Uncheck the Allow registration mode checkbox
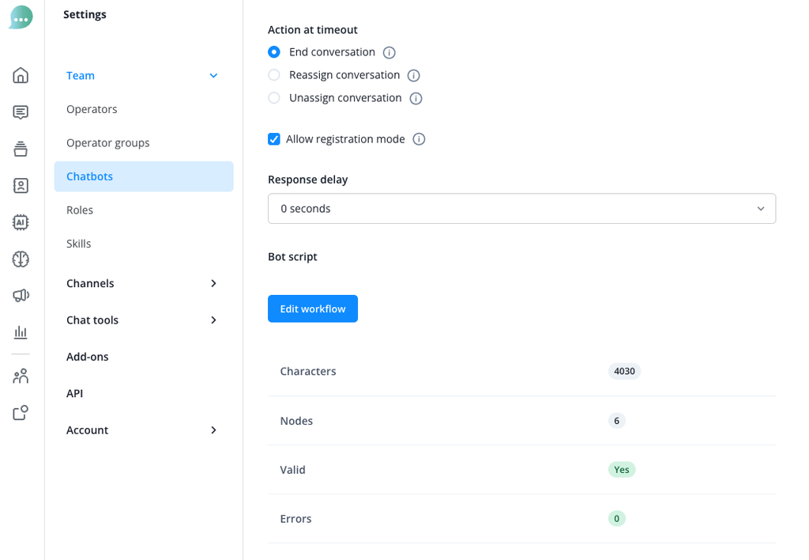809x560 pixels. coord(274,139)
